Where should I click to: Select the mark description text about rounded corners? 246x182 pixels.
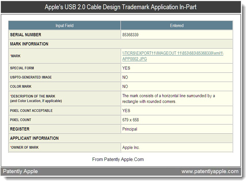tap(168, 98)
